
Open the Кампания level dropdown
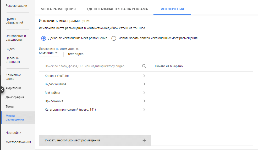(x=49, y=53)
